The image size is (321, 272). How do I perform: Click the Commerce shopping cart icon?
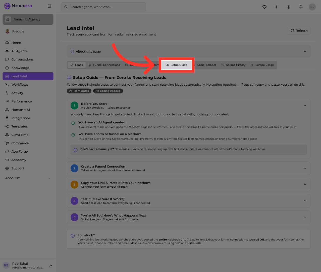7,143
